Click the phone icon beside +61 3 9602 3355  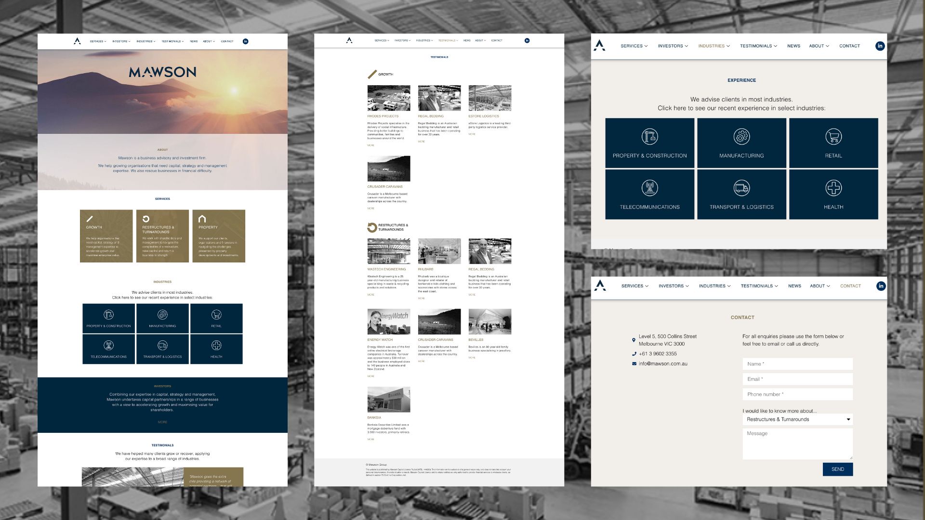pos(634,354)
